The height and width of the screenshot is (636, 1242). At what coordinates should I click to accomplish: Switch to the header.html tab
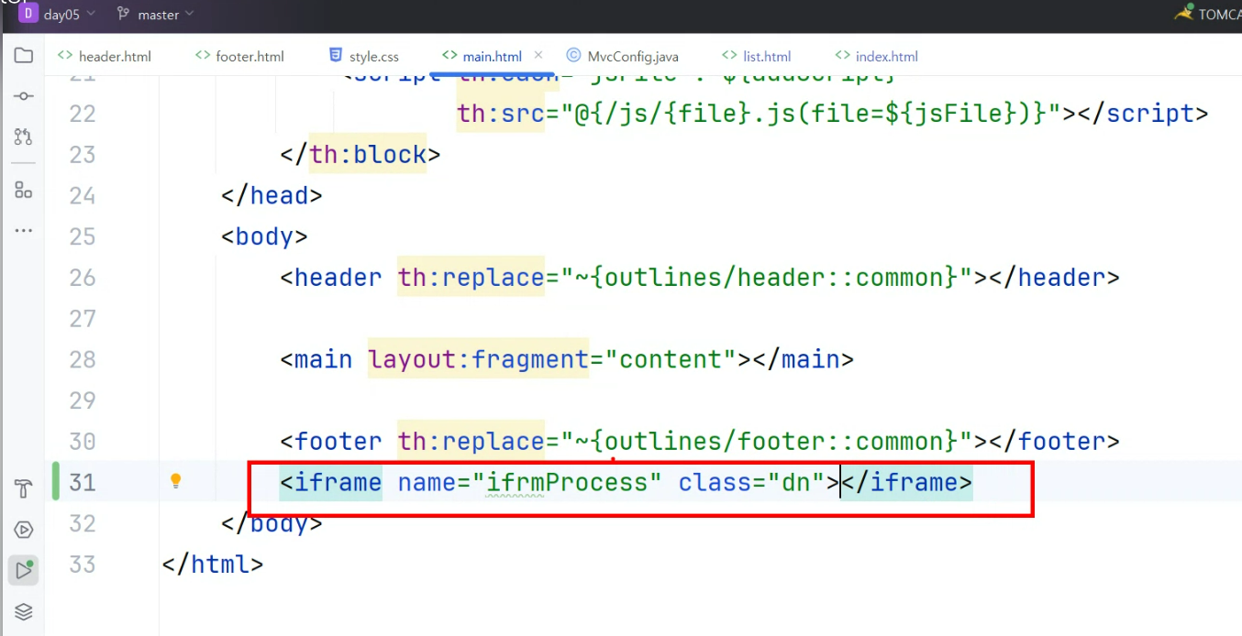pos(105,56)
